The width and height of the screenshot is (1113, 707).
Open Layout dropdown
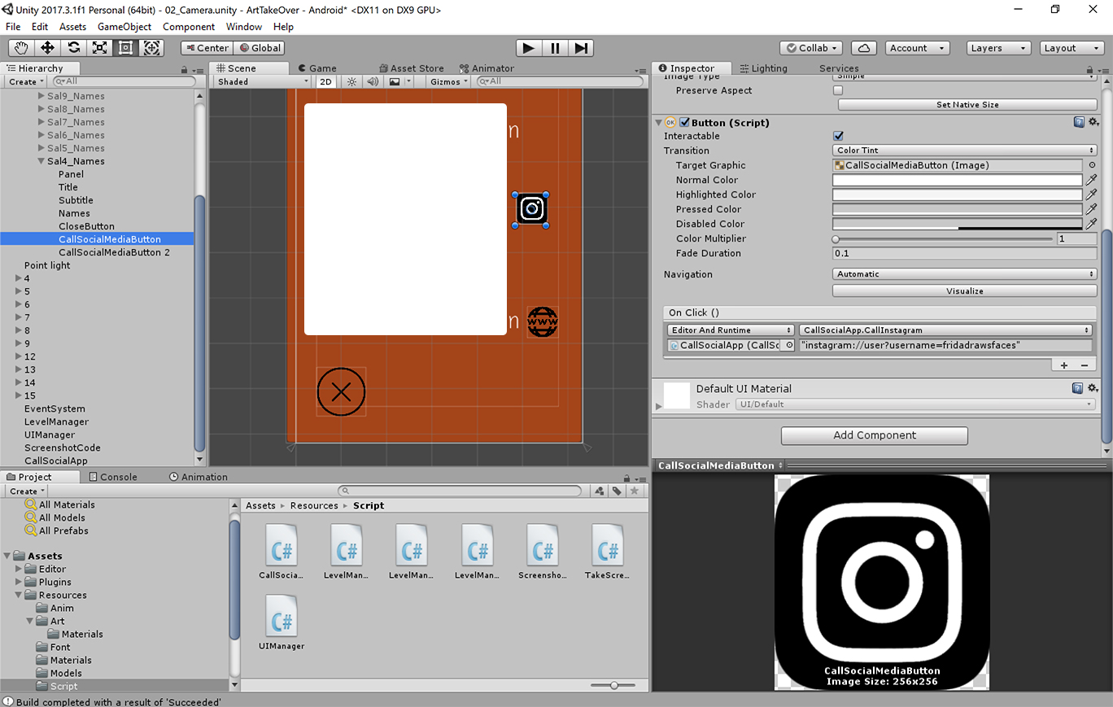click(1072, 48)
